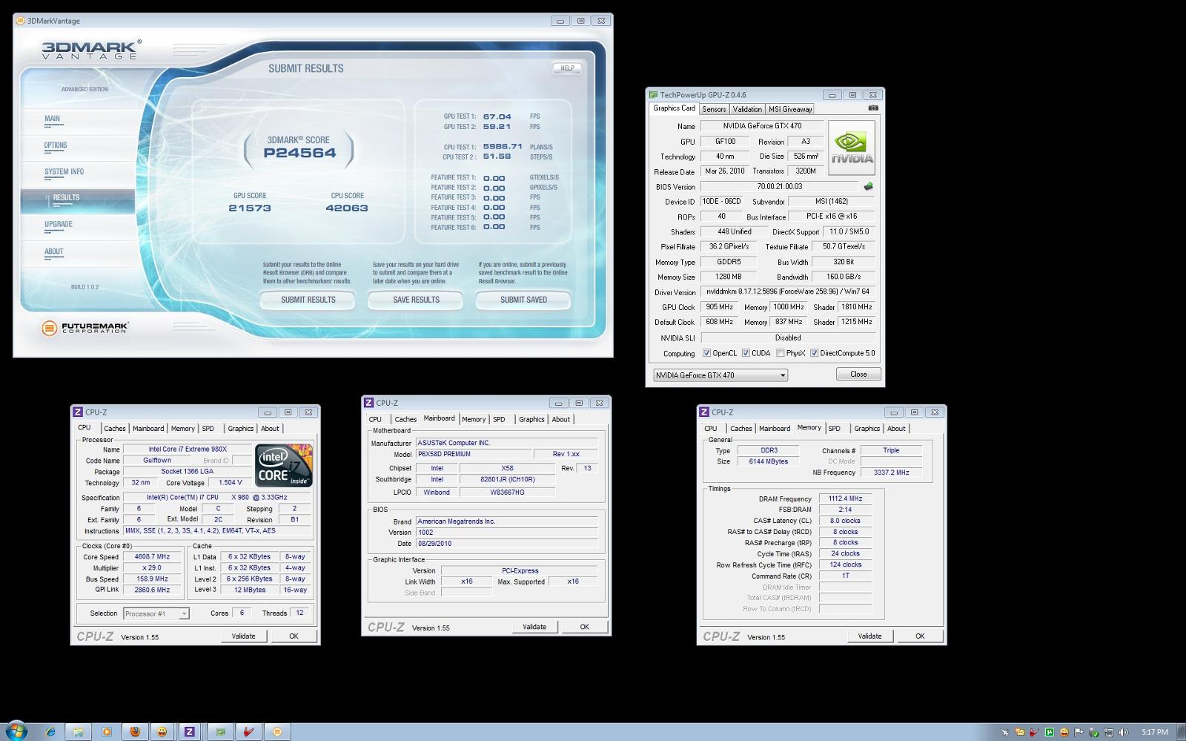Click the Show Desktop strip at taskbar end
Image resolution: width=1186 pixels, height=741 pixels.
[1181, 732]
